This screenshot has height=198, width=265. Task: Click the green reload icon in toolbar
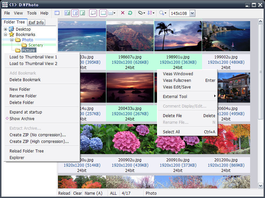click(x=130, y=13)
